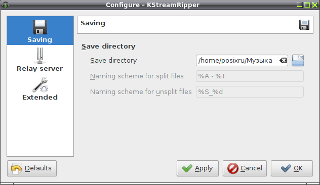The height and width of the screenshot is (185, 320).
Task: Open the Extended settings page
Action: click(40, 88)
